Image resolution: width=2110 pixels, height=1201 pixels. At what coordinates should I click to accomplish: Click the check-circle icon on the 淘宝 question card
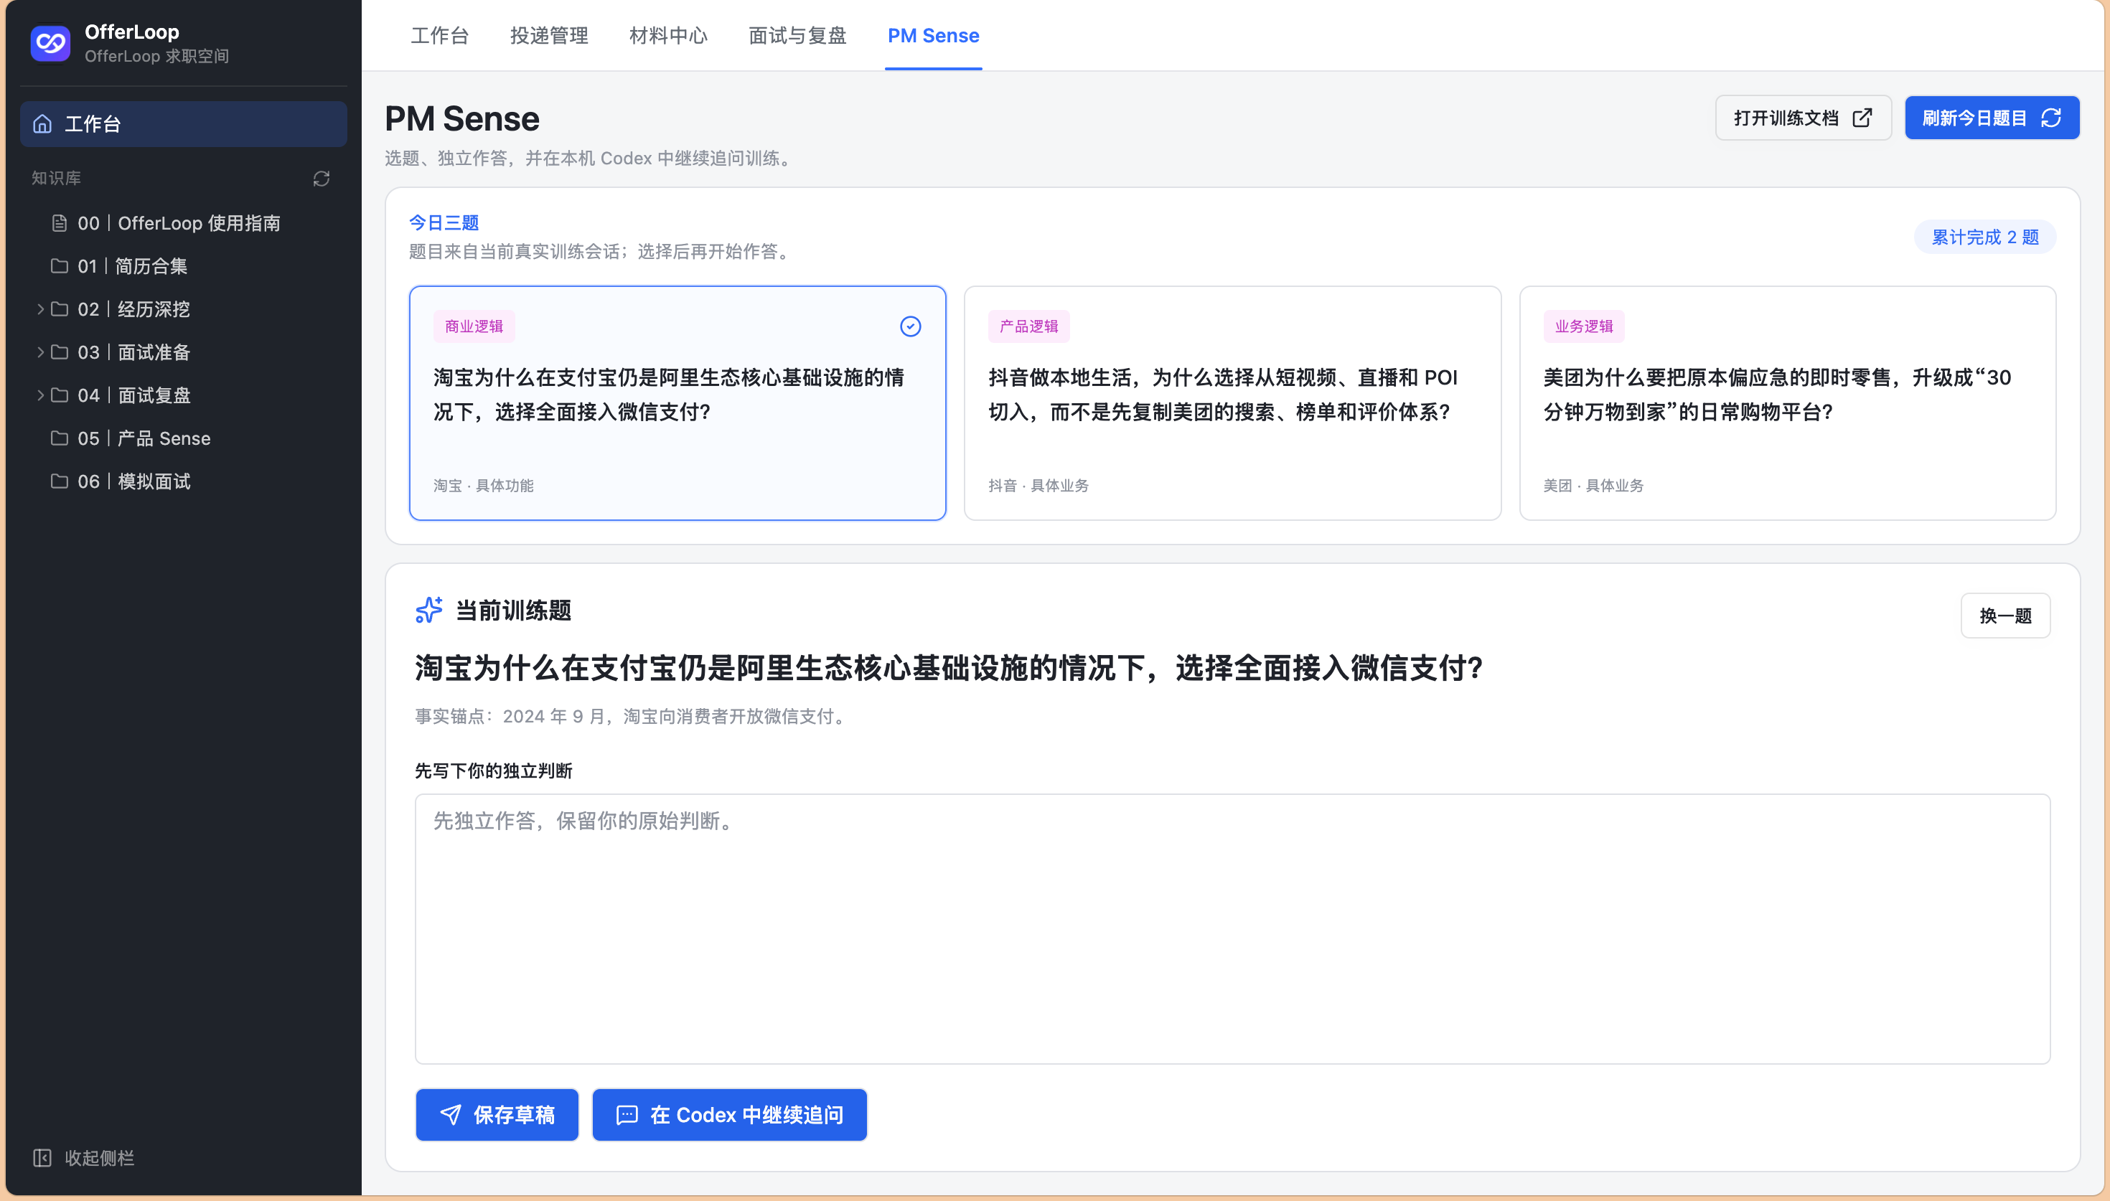point(911,326)
